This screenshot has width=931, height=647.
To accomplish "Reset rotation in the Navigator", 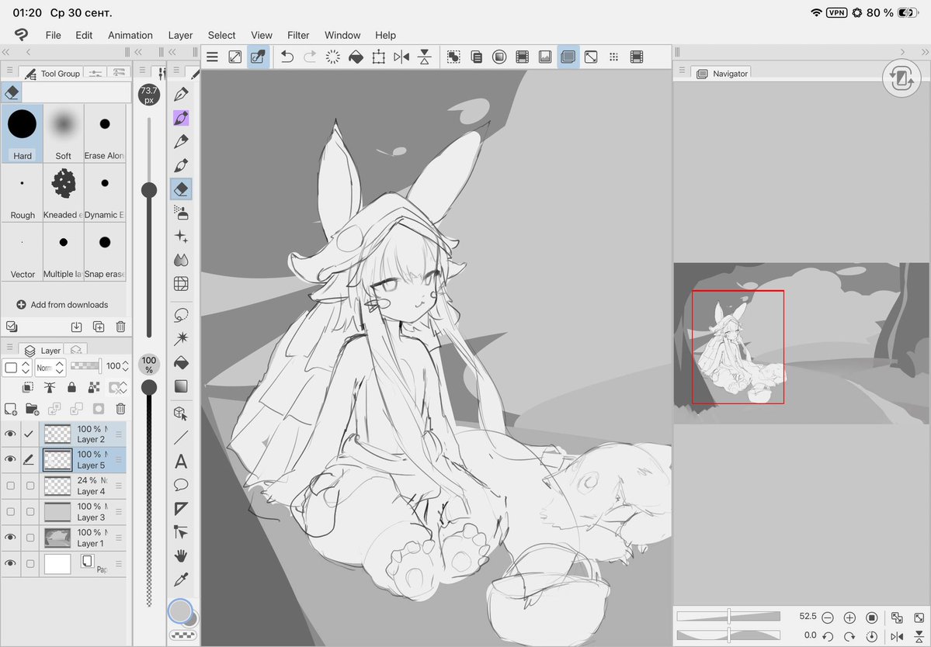I will click(x=872, y=636).
